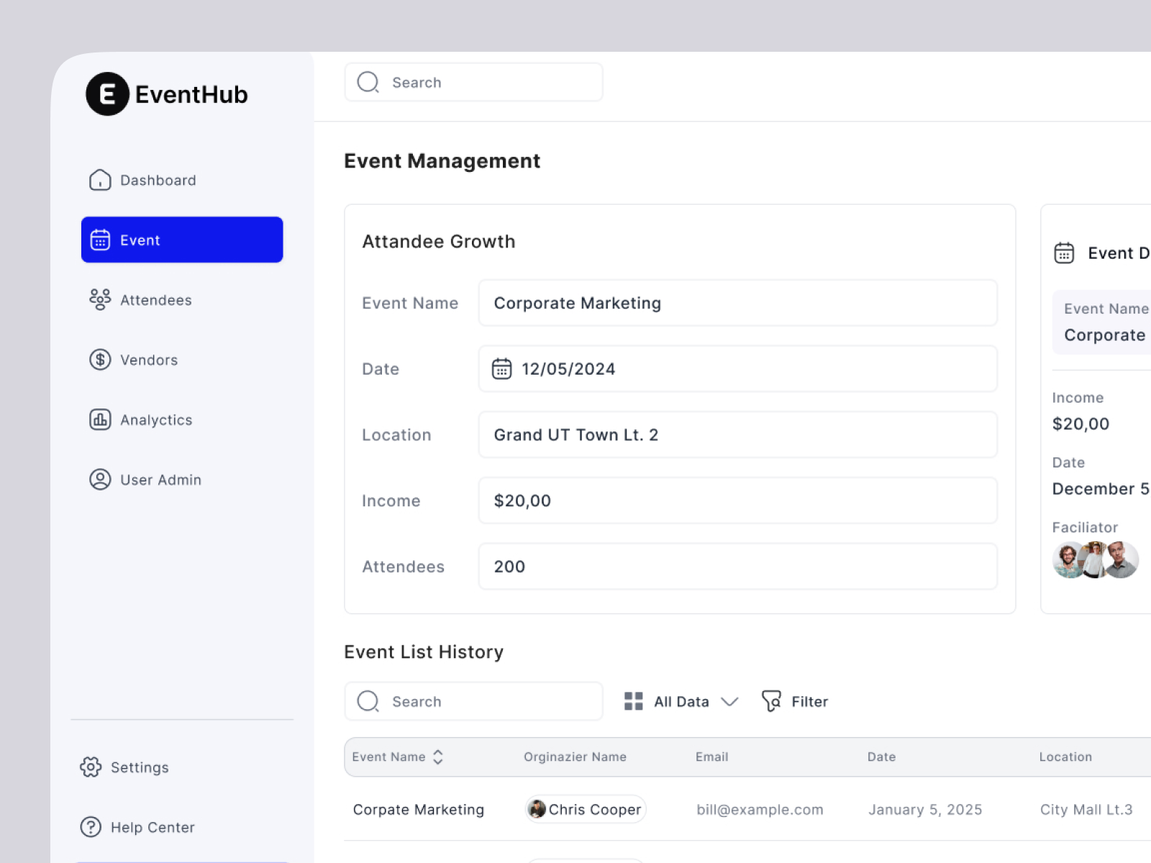This screenshot has width=1151, height=863.
Task: Open the Attendees section icon
Action: (101, 299)
